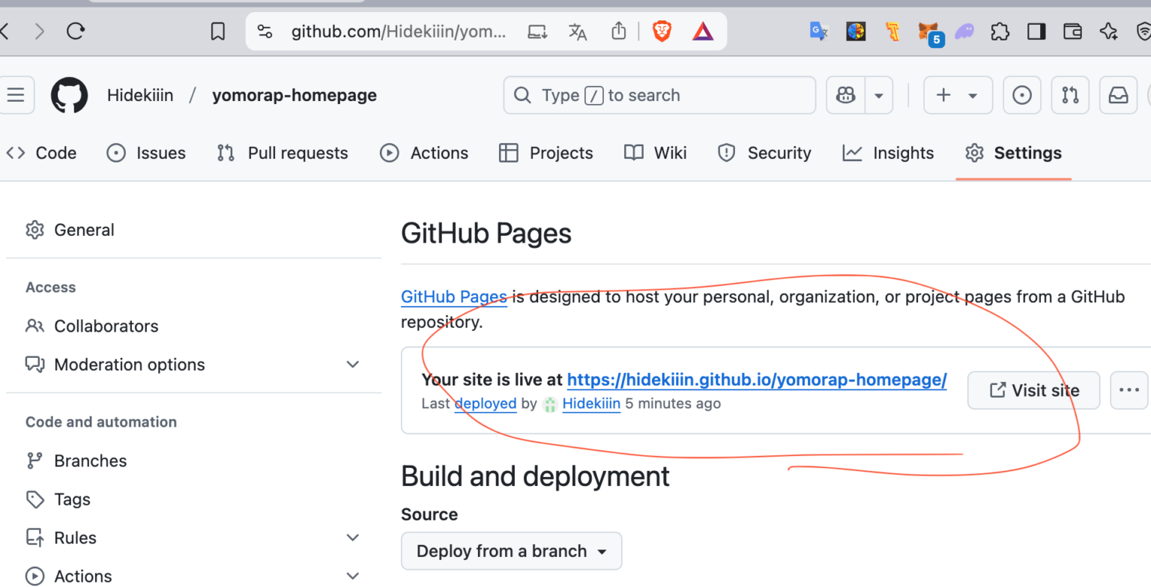Open the notifications inbox icon
This screenshot has width=1151, height=587.
(x=1117, y=95)
